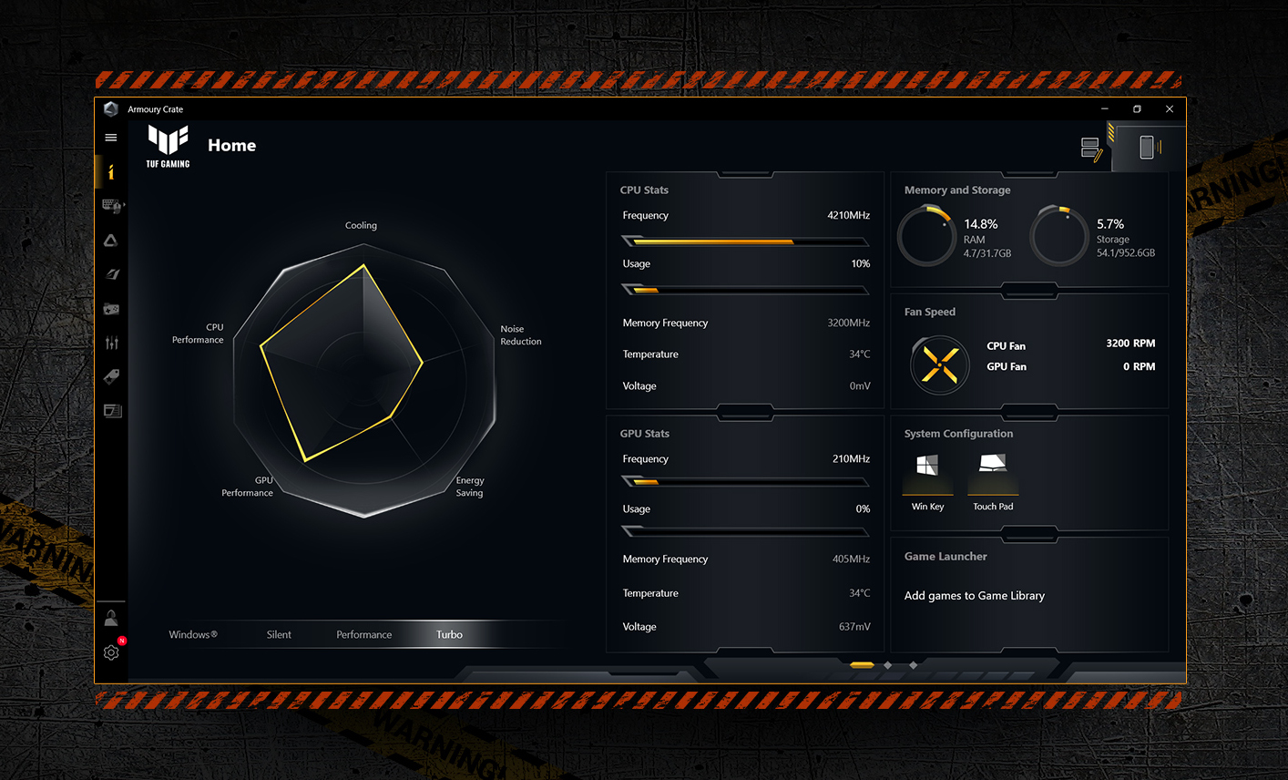Go to second dashboard page indicator
This screenshot has height=780, width=1288.
[888, 665]
